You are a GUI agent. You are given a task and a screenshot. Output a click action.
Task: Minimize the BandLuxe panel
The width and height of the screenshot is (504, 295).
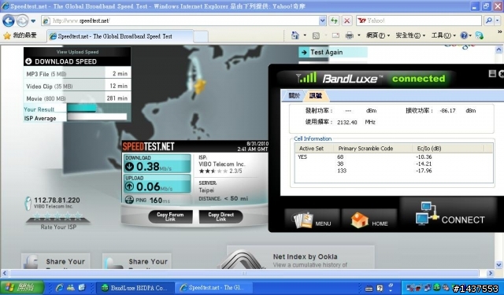coord(492,74)
